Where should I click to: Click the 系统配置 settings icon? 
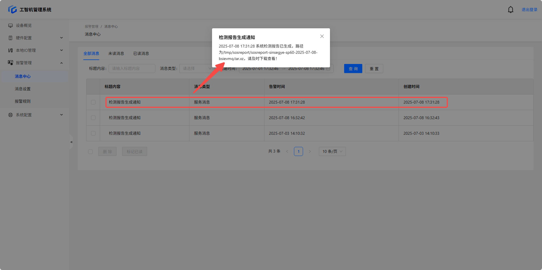10,115
